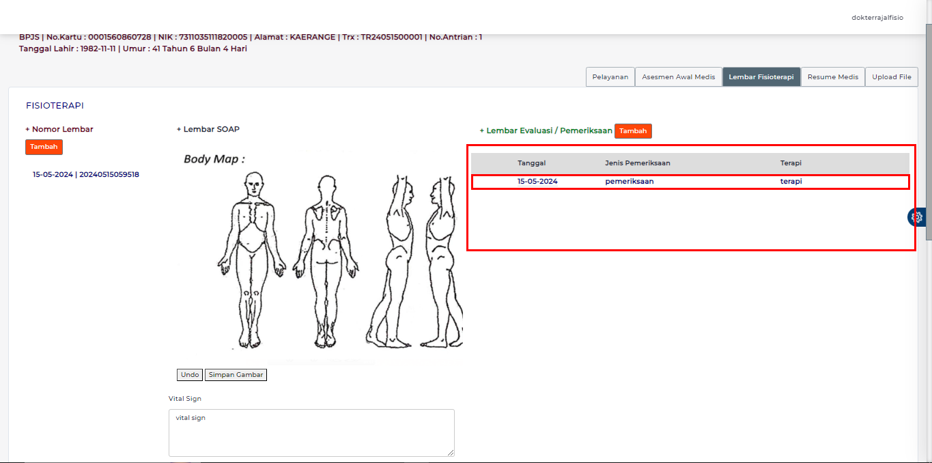This screenshot has height=463, width=932.
Task: Switch to the Pelayanan tab
Action: pos(610,77)
